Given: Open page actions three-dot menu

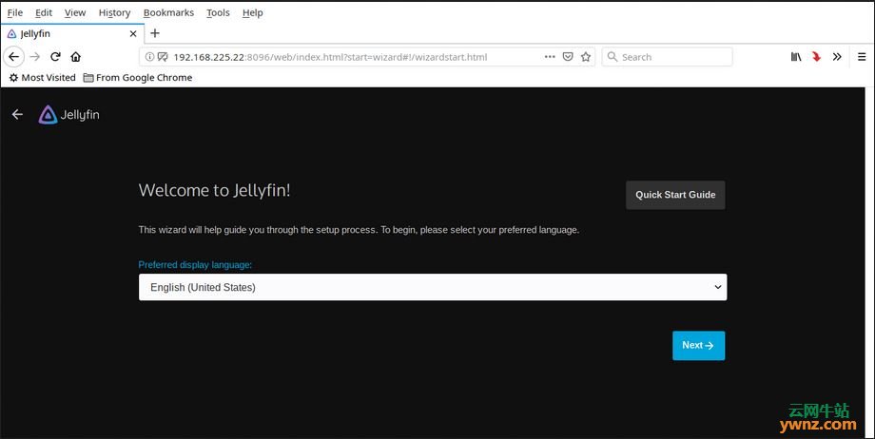Looking at the screenshot, I should [x=550, y=57].
